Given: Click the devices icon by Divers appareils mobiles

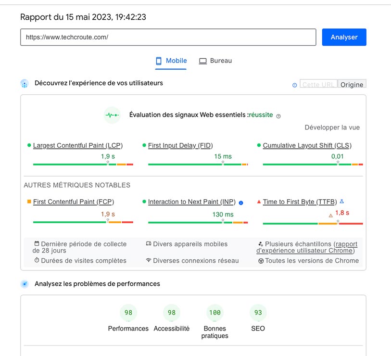Looking at the screenshot, I should point(149,243).
